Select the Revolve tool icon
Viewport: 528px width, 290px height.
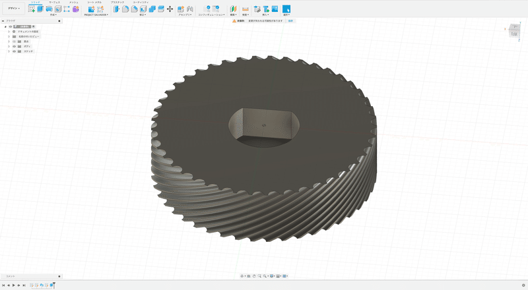tap(49, 9)
